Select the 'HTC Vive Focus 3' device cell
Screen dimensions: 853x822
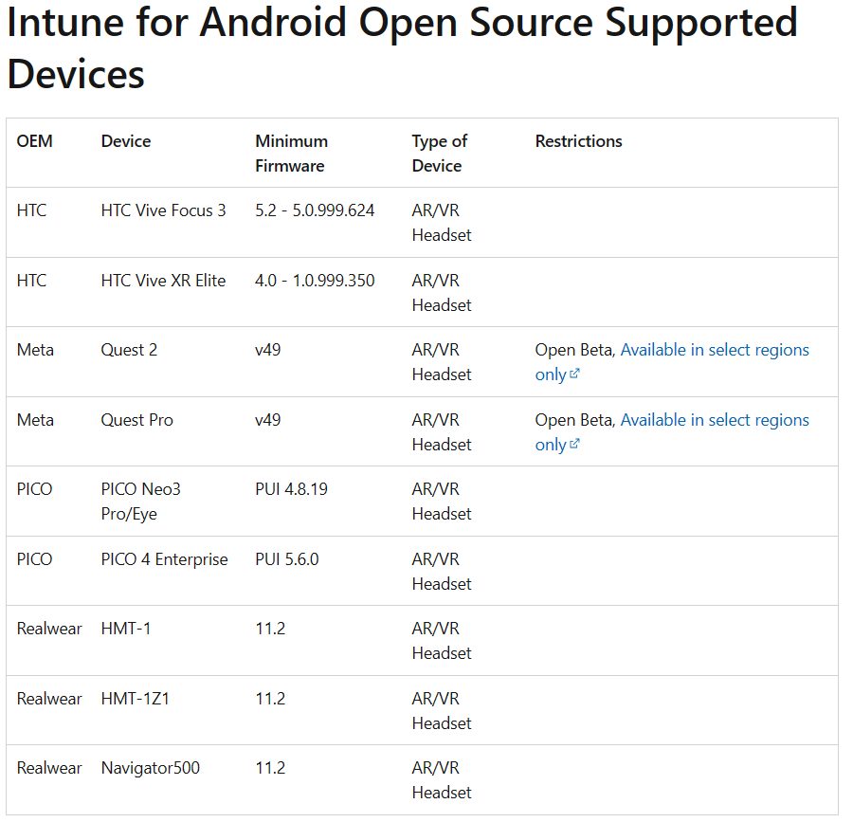pyautogui.click(x=163, y=210)
